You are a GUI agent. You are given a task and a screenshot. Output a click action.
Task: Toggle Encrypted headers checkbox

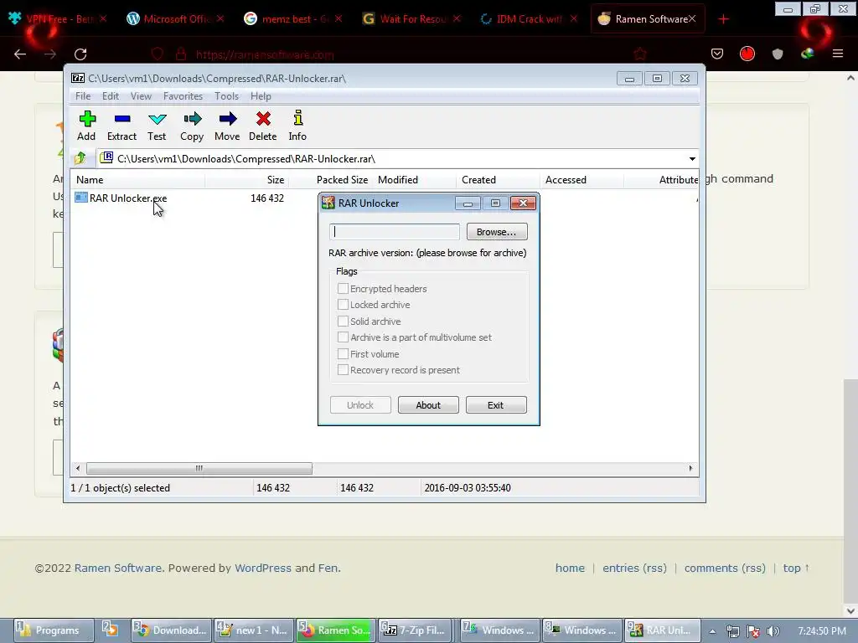pos(343,288)
